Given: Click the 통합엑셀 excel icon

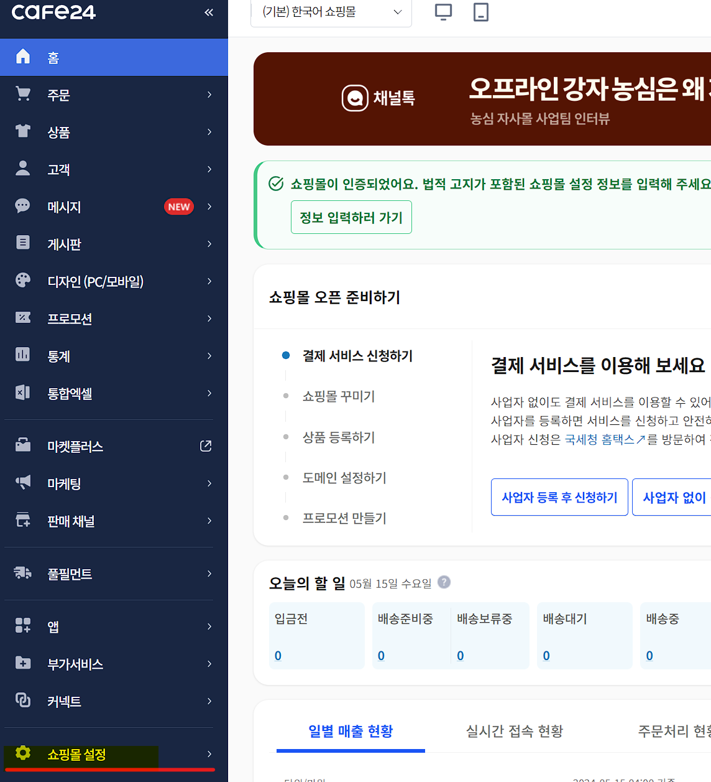Looking at the screenshot, I should [23, 393].
